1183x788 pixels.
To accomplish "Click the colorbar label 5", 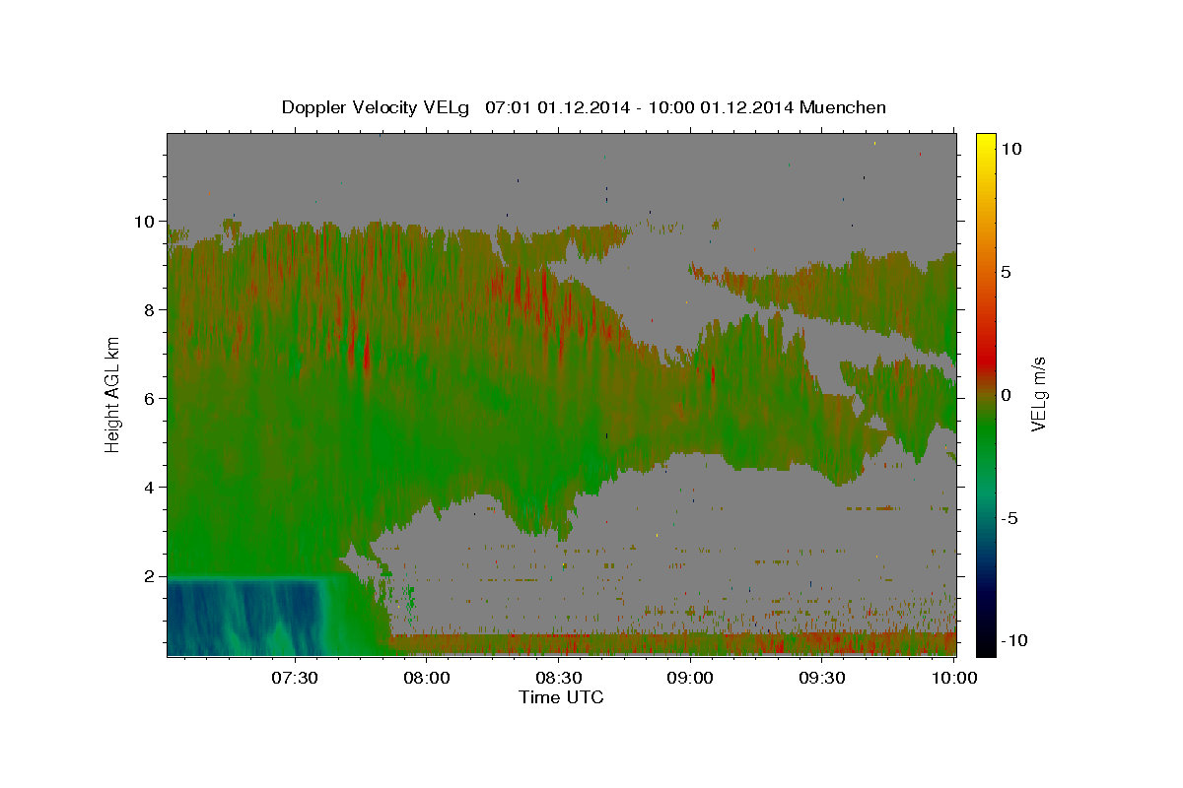I will [x=1007, y=272].
